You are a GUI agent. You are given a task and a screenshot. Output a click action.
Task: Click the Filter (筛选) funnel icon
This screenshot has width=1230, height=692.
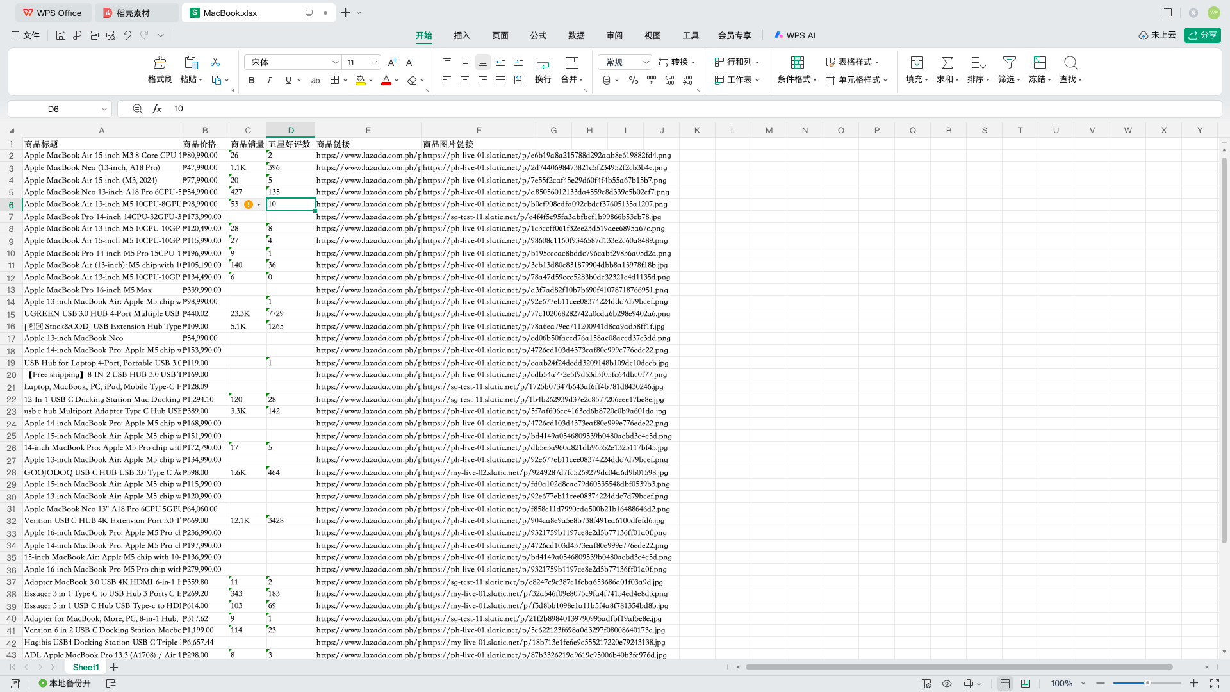(x=1009, y=63)
